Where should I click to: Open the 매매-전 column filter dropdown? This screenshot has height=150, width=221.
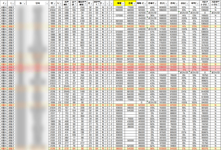145,4
